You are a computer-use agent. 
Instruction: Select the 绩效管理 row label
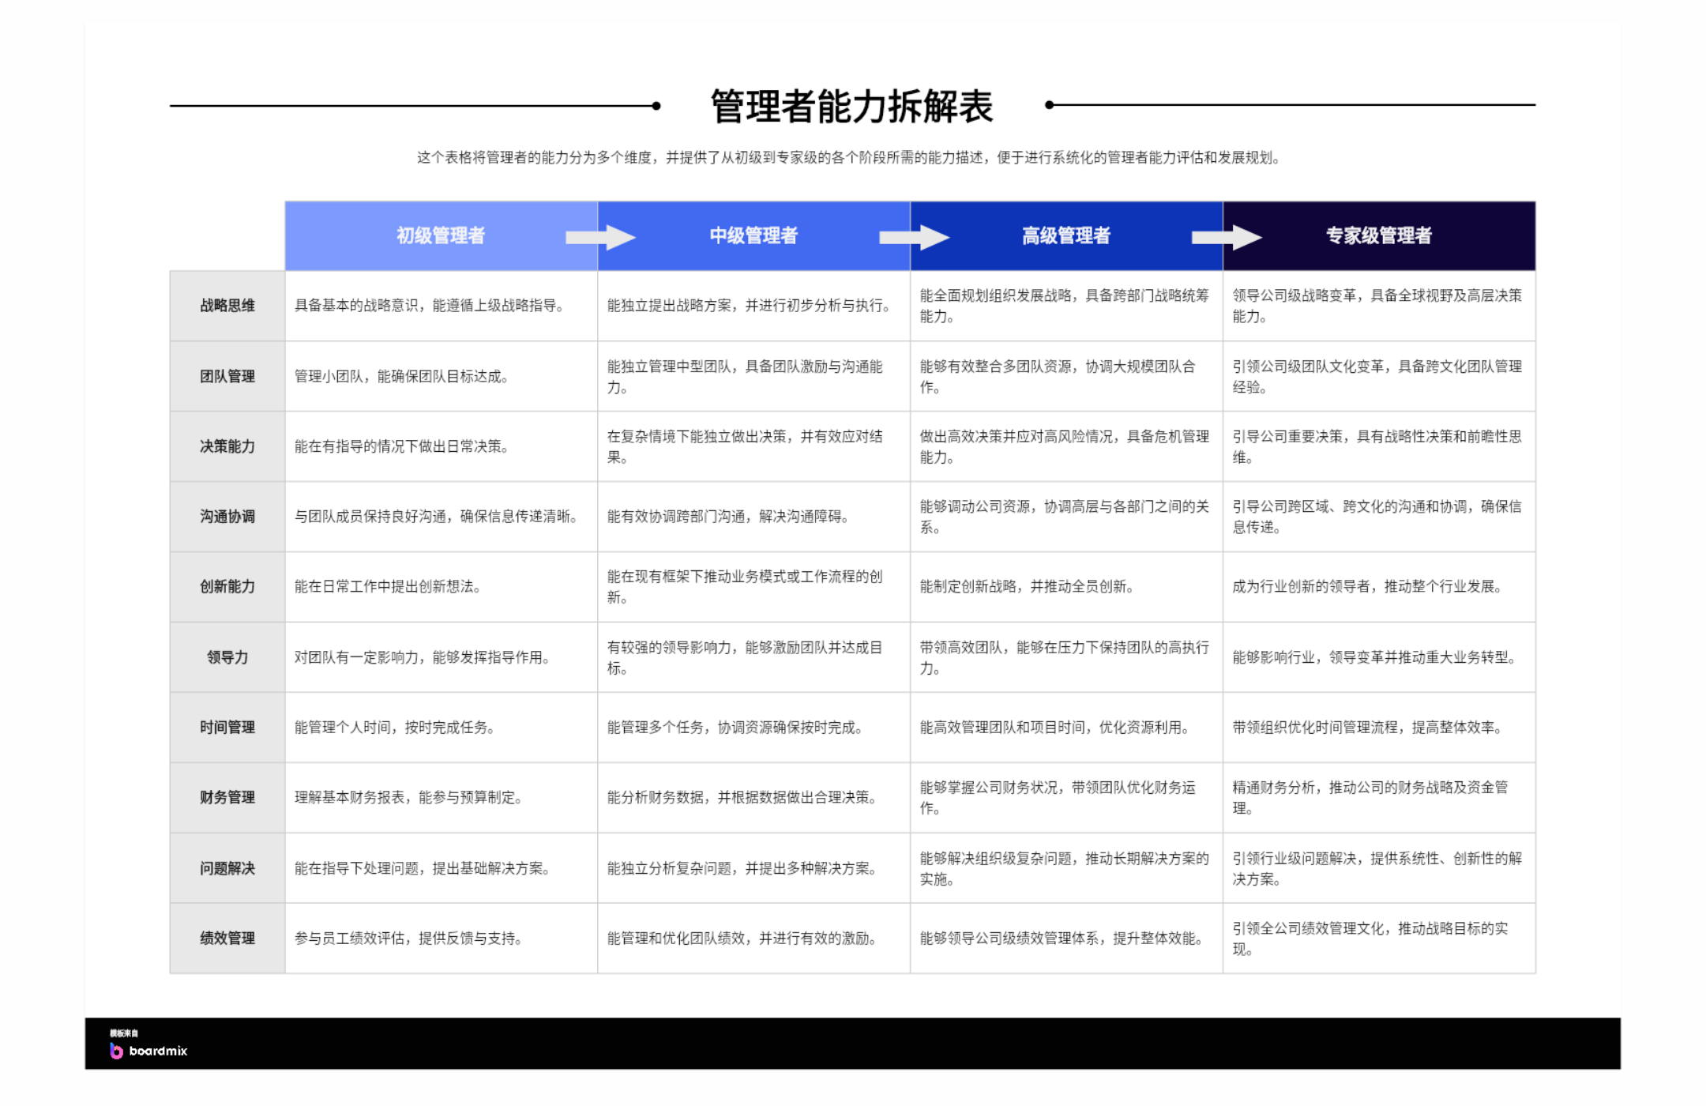[x=227, y=939]
